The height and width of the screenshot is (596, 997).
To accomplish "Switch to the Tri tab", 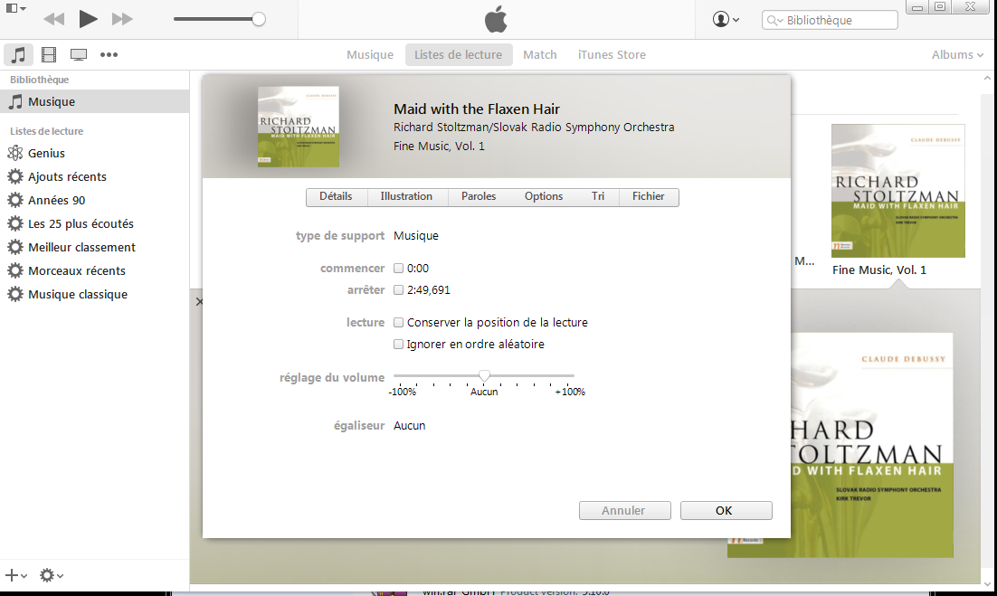I will (x=598, y=197).
